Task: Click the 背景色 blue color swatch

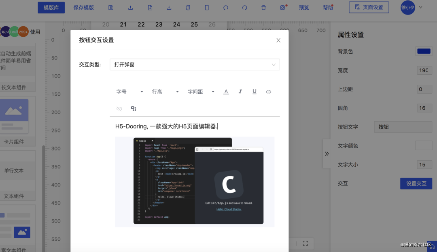Action: pos(424,51)
